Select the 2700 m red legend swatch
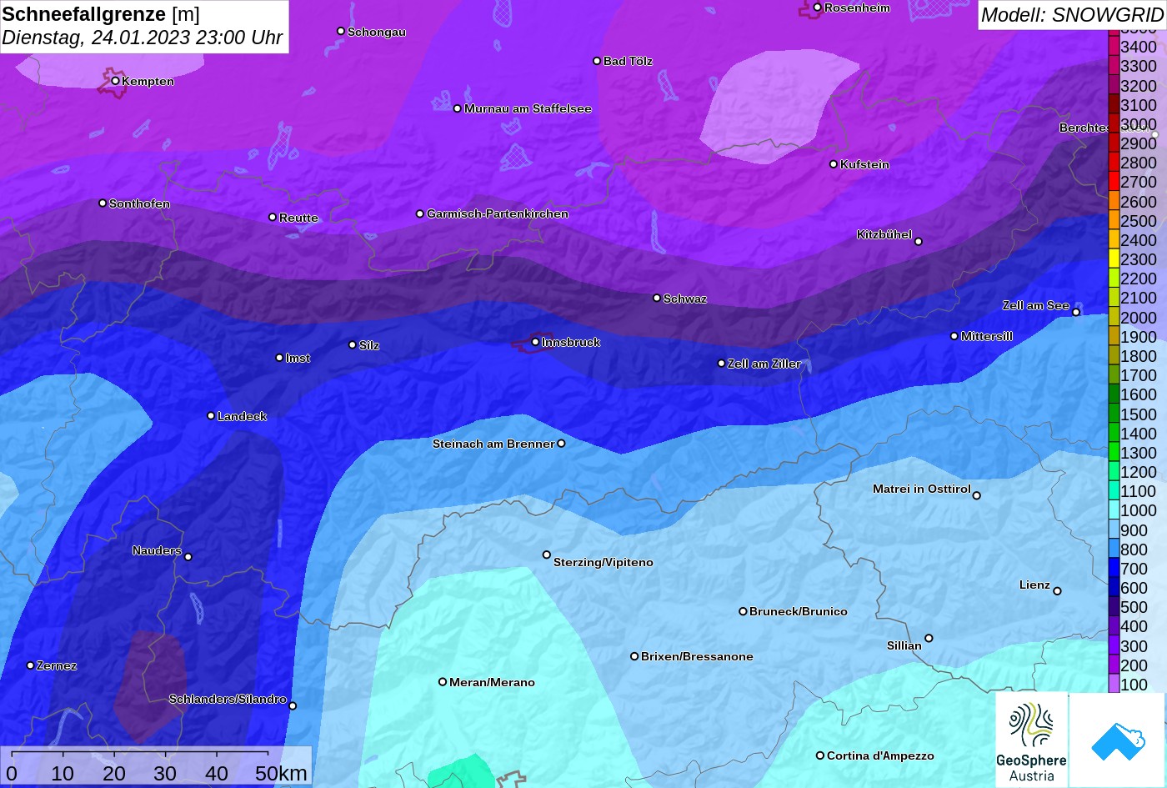 (1114, 182)
